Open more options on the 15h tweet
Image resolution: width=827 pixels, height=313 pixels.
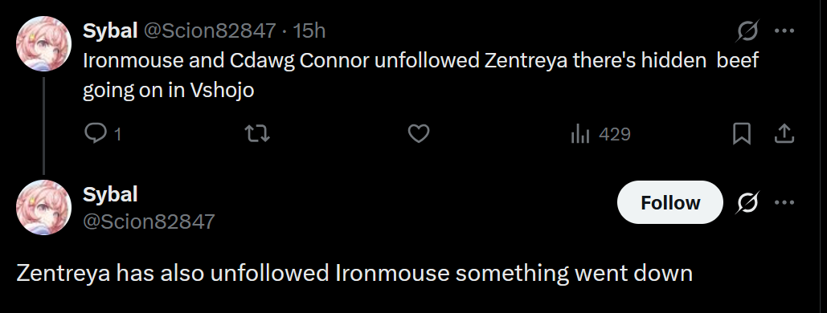point(784,30)
